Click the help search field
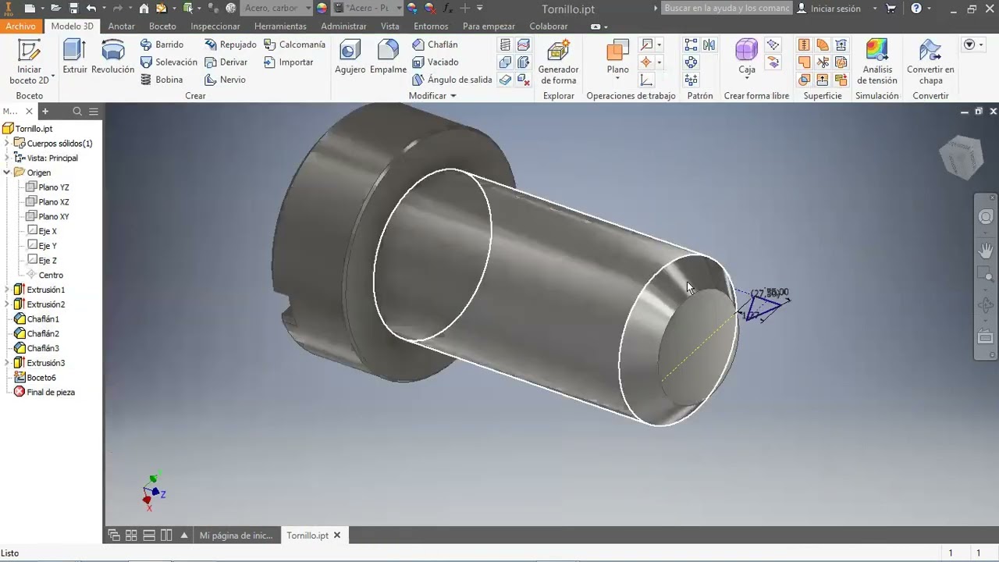The height and width of the screenshot is (562, 999). tap(727, 8)
